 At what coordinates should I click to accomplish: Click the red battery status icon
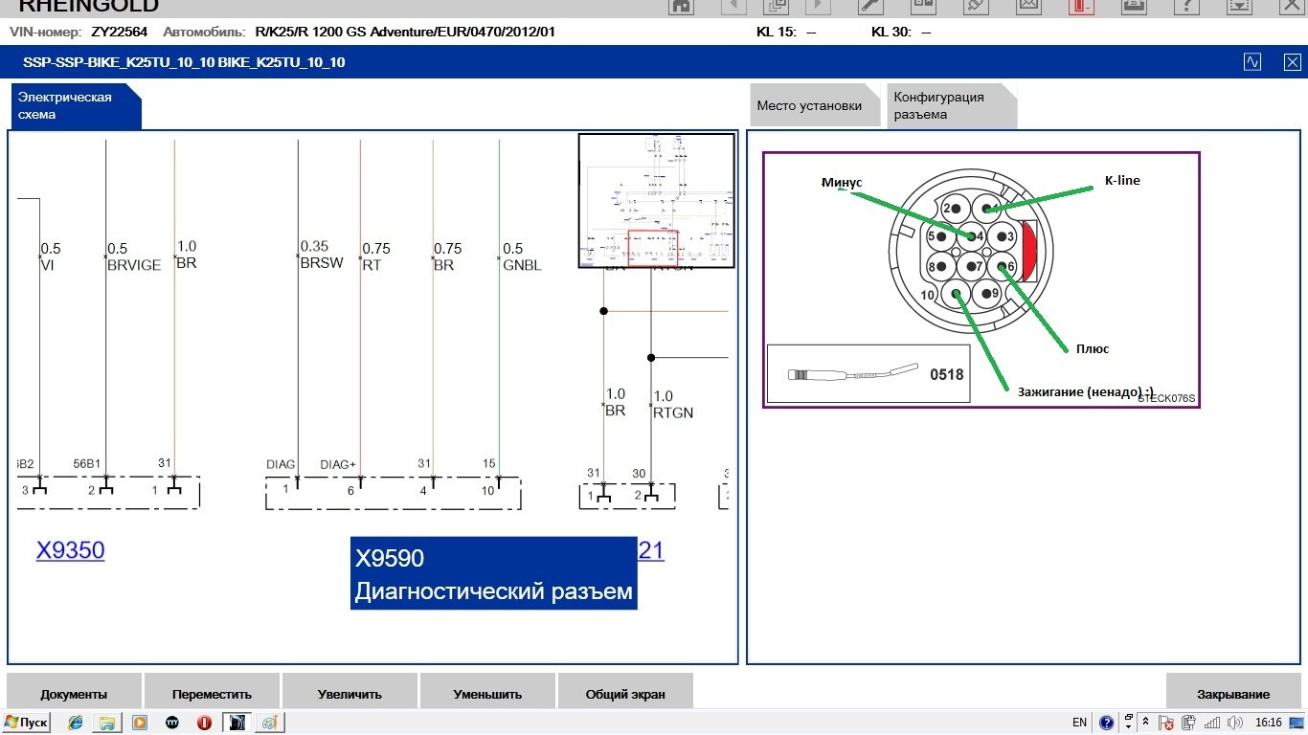click(1082, 6)
